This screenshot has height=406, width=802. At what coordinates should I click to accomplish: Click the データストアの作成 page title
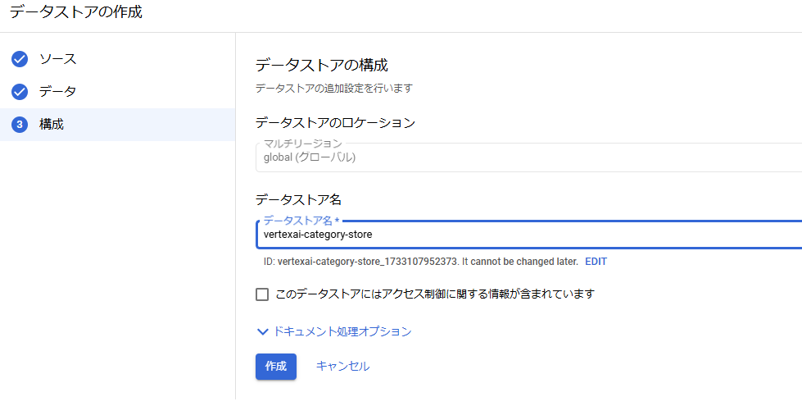tap(75, 11)
